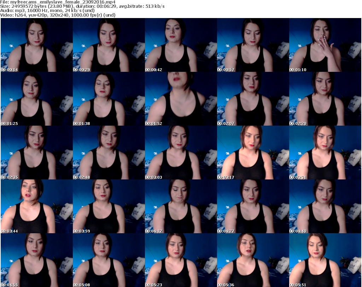Select the thumbnail at 00:02:35
Viewport: 362px width, 287px height.
[36, 153]
